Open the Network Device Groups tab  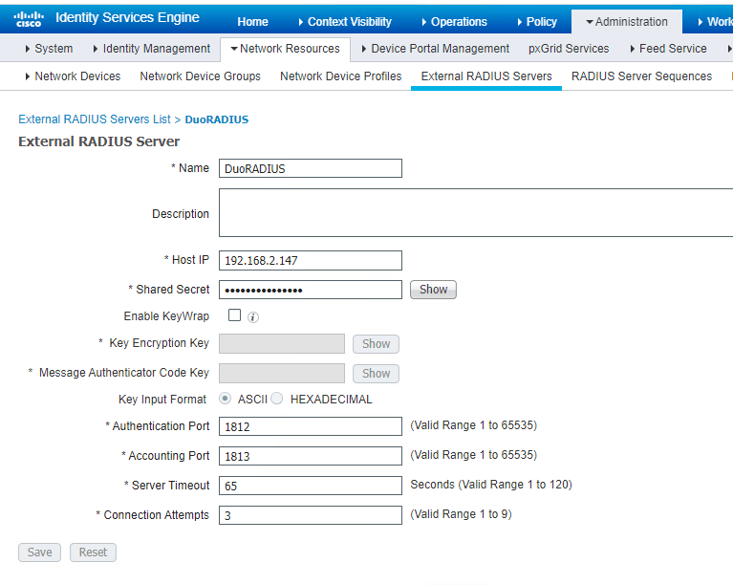click(200, 76)
